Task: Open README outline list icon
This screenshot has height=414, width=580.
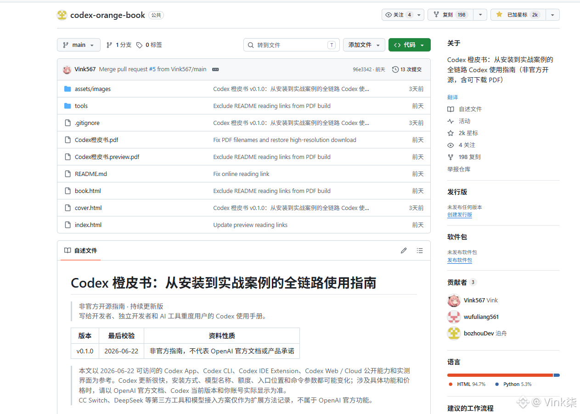Action: click(x=420, y=250)
